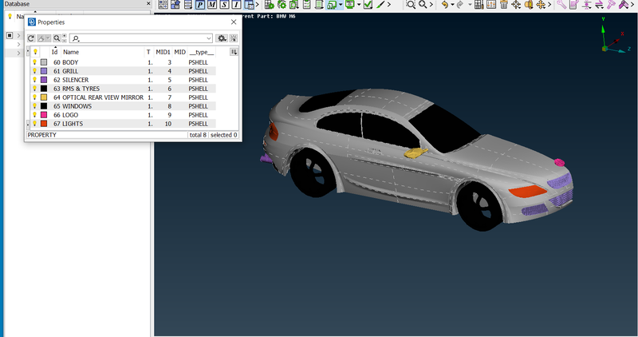Click the yellow swatch of OPTICAL REAR VIEW MIRROR
The height and width of the screenshot is (337, 638).
pos(44,97)
